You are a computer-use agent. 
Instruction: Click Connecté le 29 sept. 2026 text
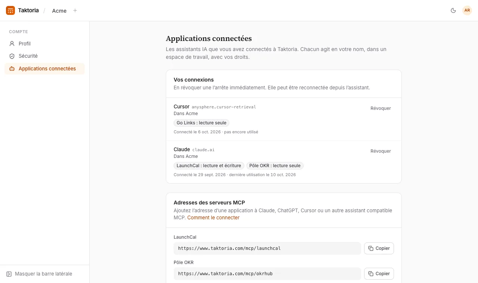[x=200, y=175]
